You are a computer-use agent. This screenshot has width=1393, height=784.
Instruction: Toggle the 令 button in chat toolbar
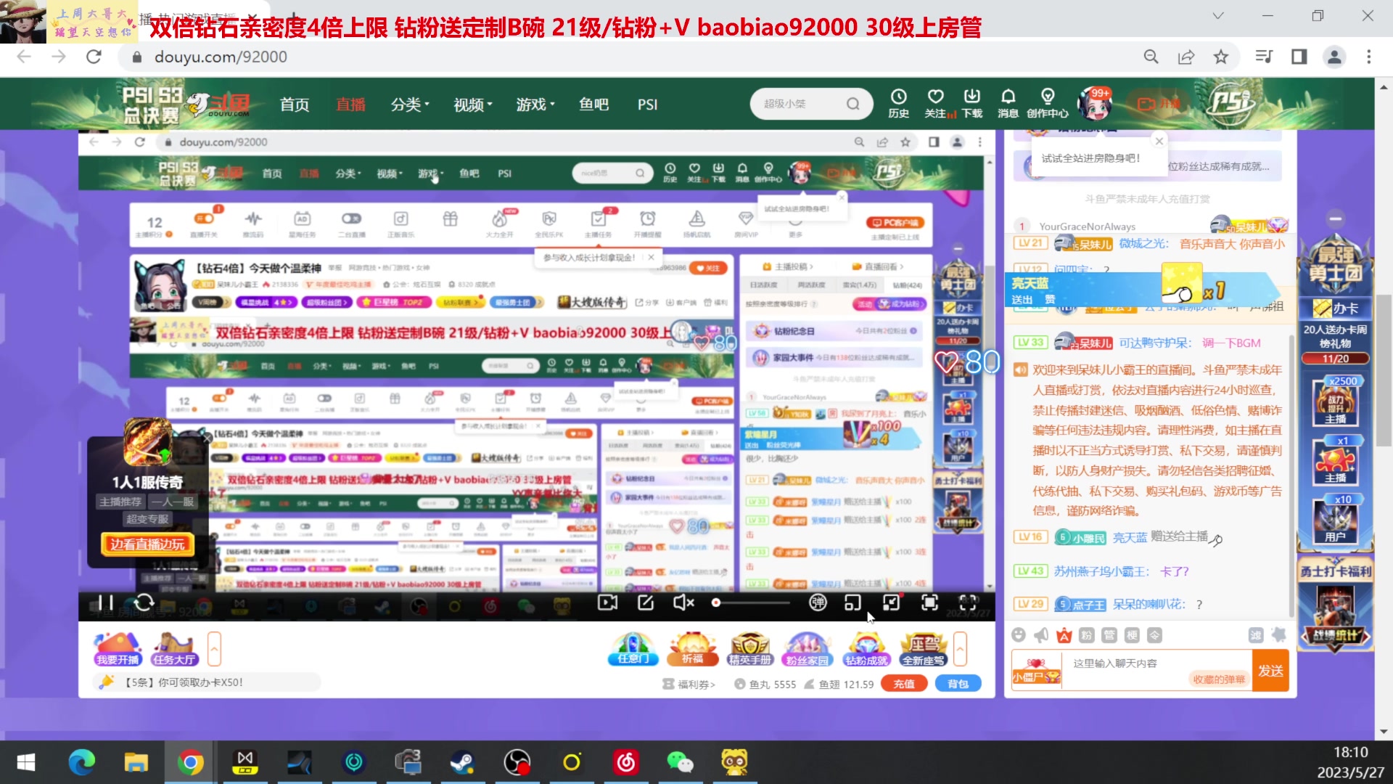1154,635
